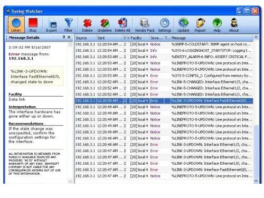Select %LINK-3-UPDOWN Ethernet1/0 row
This screenshot has width=264, height=198.
164,164
